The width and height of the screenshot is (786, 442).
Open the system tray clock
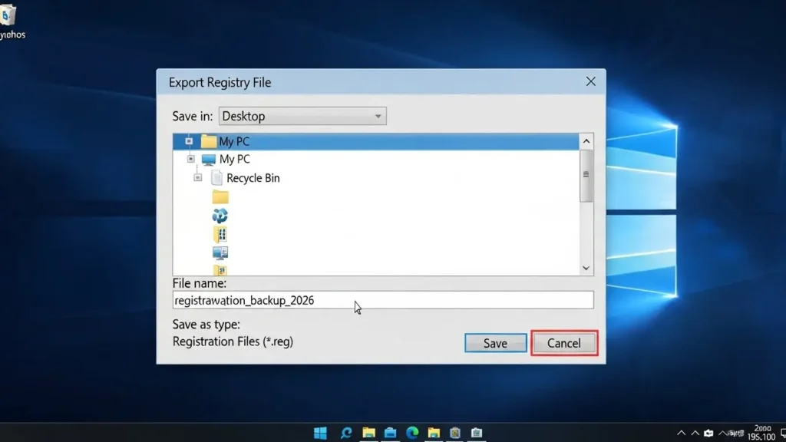(x=762, y=433)
